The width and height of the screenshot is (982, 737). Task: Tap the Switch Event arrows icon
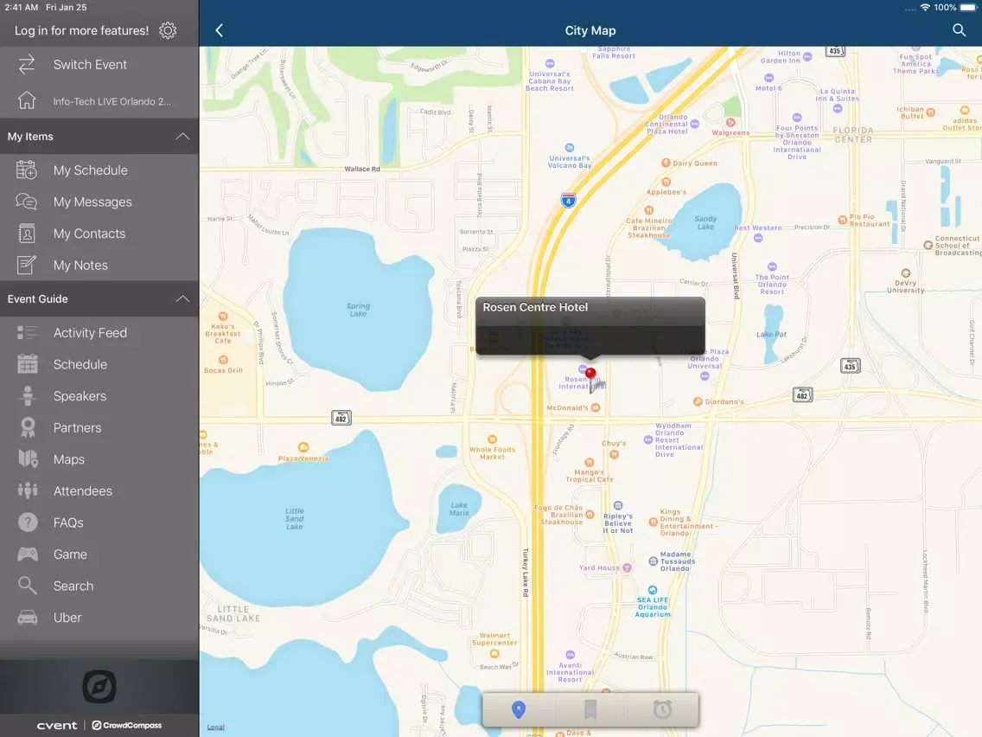[x=27, y=65]
